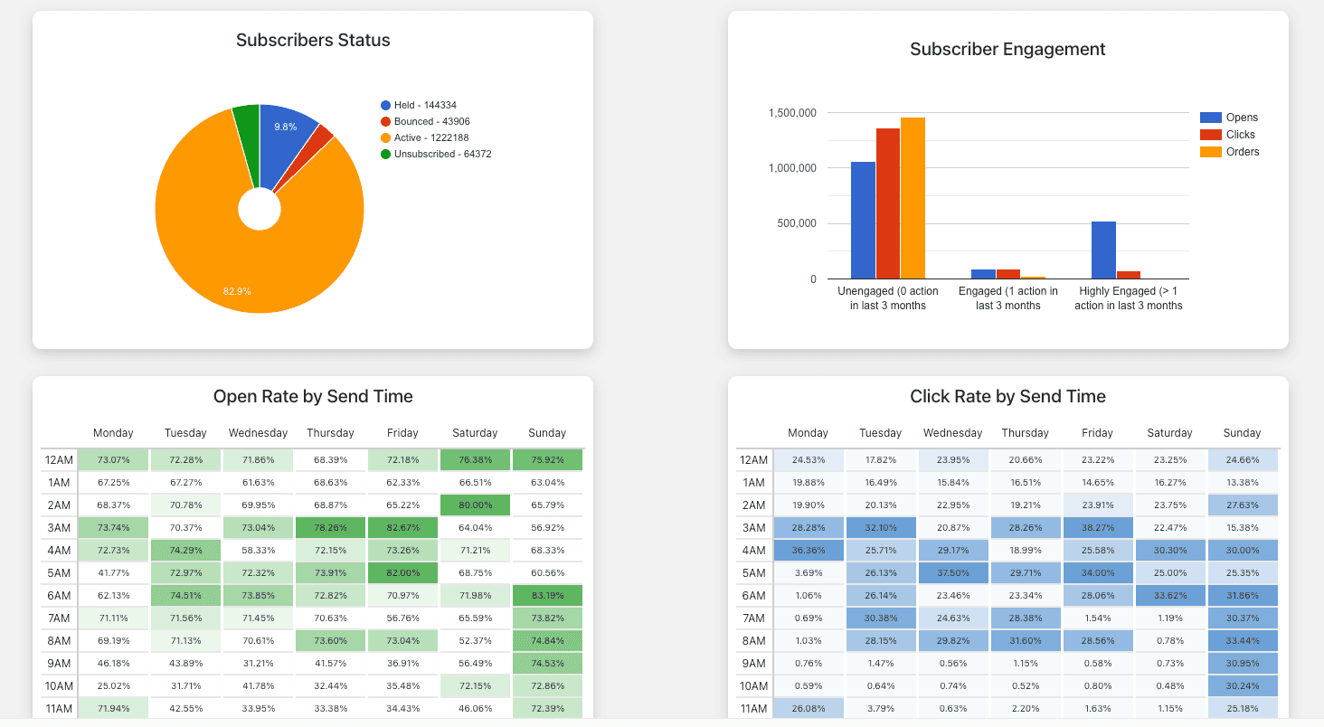
Task: Click the 'Open Rate by Send Time' heading
Action: tap(313, 396)
